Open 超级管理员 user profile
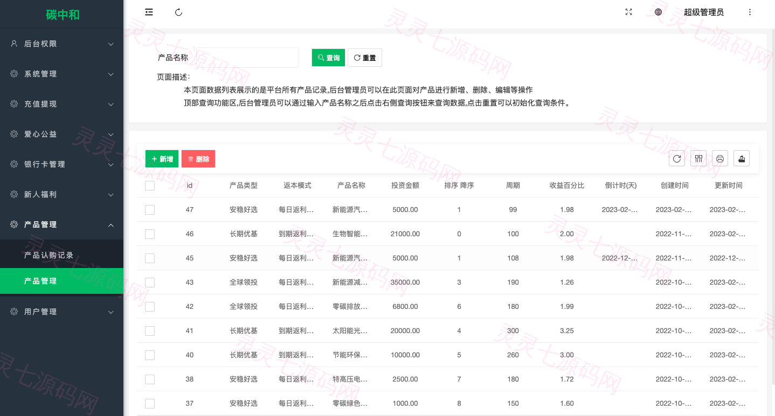Screen dimensions: 775x416 703,12
